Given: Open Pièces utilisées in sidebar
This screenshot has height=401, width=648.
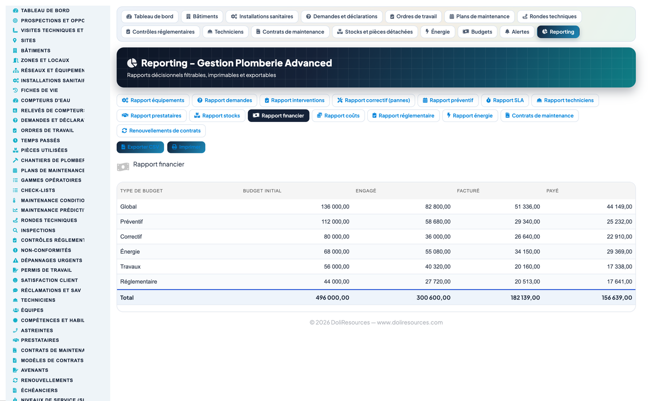Looking at the screenshot, I should pos(44,150).
